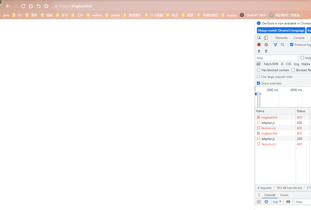
Task: Toggle the console sidebar icon
Action: pos(259,202)
